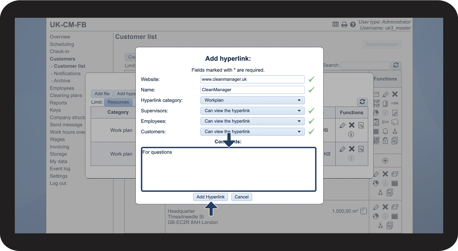Open the Hyperlink category dropdown

[252, 100]
